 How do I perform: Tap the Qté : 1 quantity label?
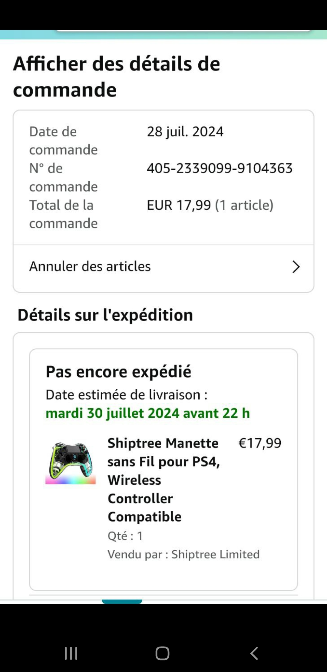[125, 536]
